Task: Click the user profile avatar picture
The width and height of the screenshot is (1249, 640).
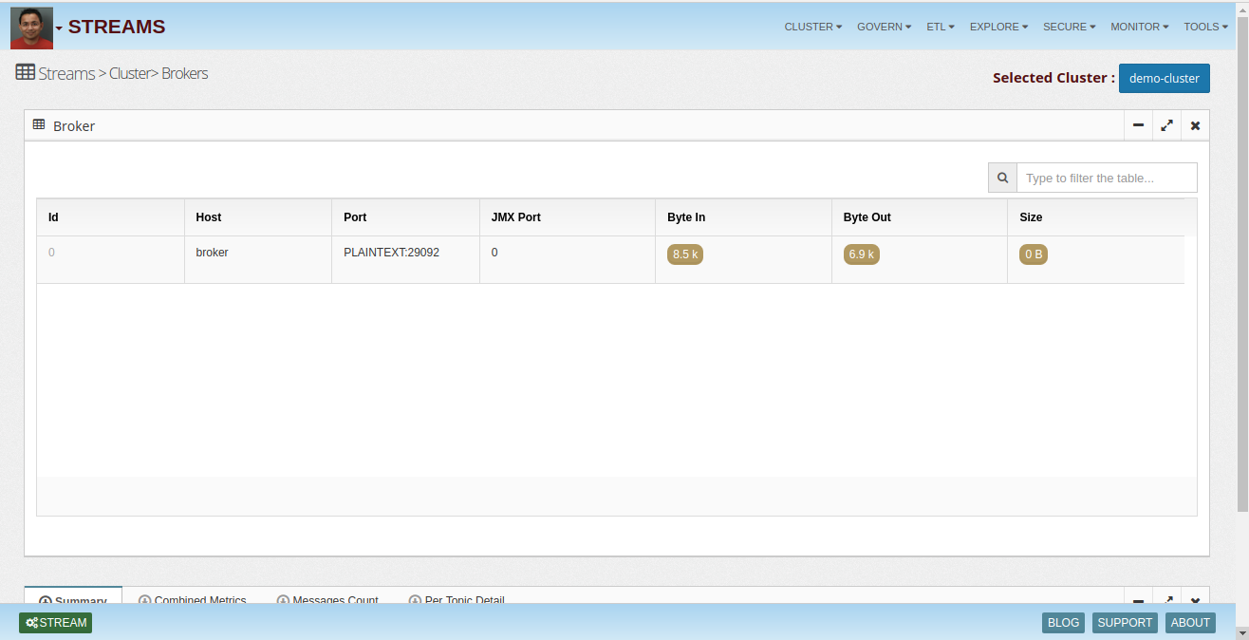Action: (x=31, y=28)
